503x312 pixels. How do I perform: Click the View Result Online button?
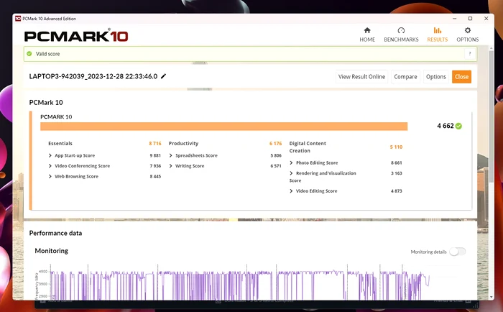tap(361, 77)
